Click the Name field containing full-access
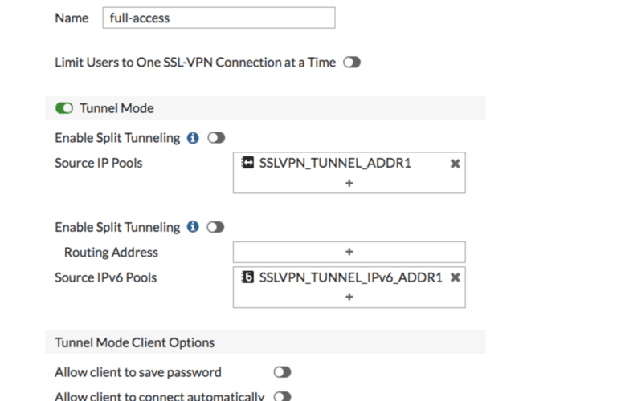Screen dimensions: 617x401 tap(219, 18)
